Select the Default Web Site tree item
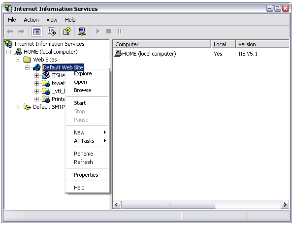The height and width of the screenshot is (225, 292). (x=63, y=67)
